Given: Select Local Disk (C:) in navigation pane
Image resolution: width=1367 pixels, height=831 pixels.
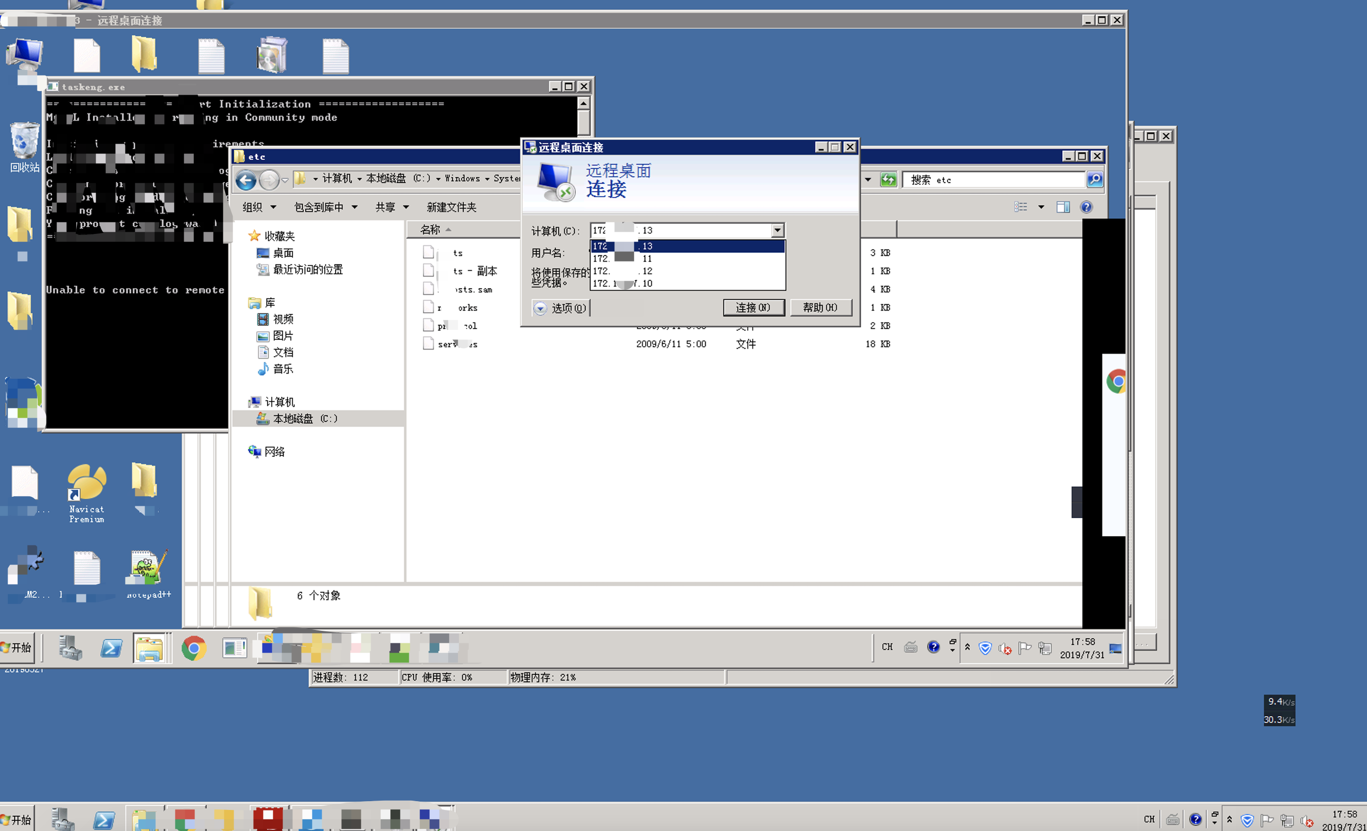Looking at the screenshot, I should click(297, 418).
